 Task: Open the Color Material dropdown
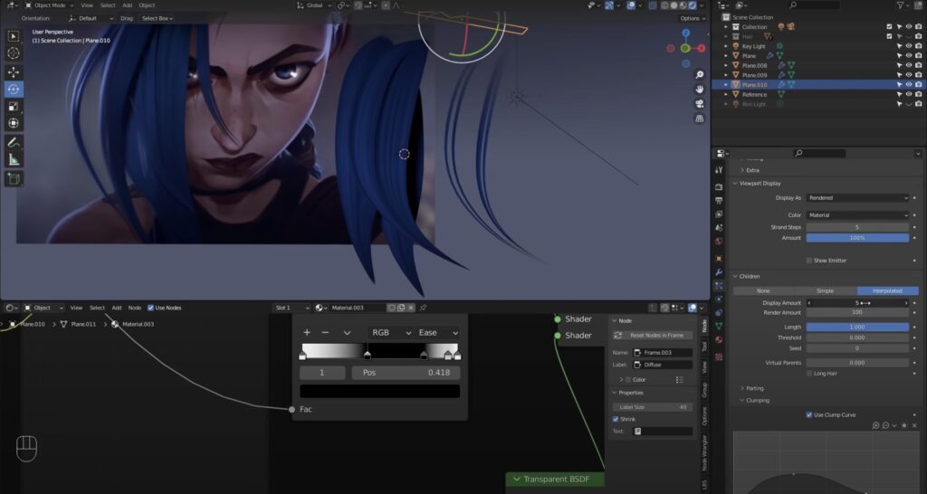coord(857,215)
